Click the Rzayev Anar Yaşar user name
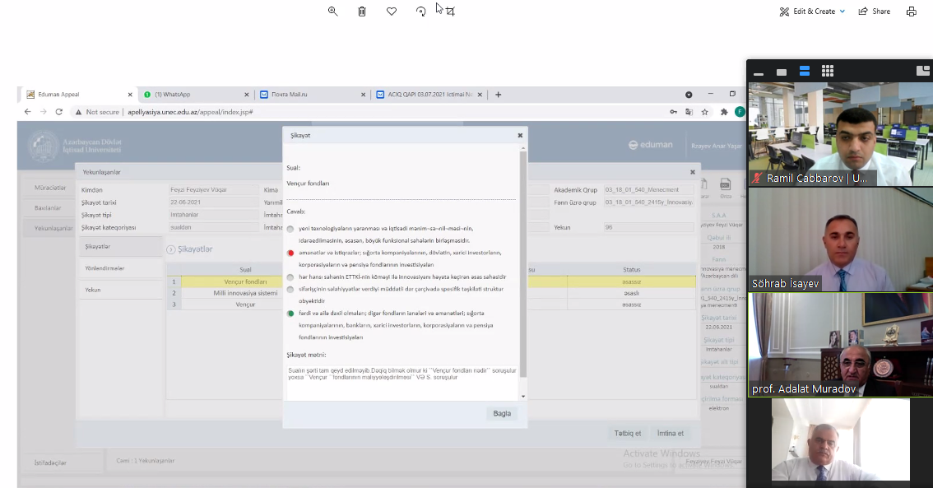This screenshot has width=933, height=488. 717,146
